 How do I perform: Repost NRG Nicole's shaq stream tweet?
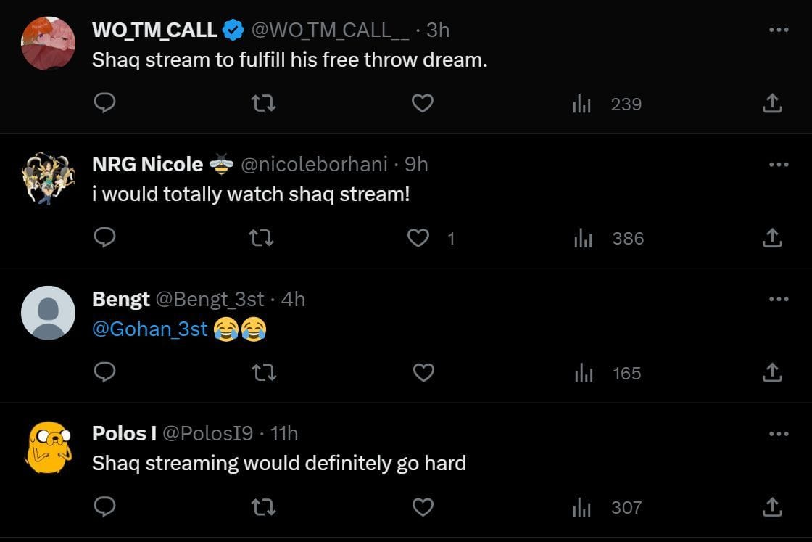[263, 238]
